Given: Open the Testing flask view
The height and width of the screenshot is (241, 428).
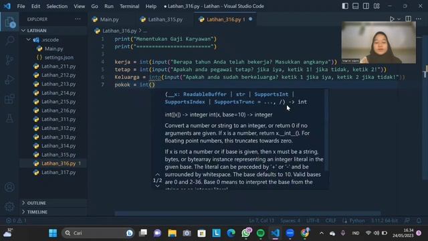Looking at the screenshot, I should pos(10,118).
